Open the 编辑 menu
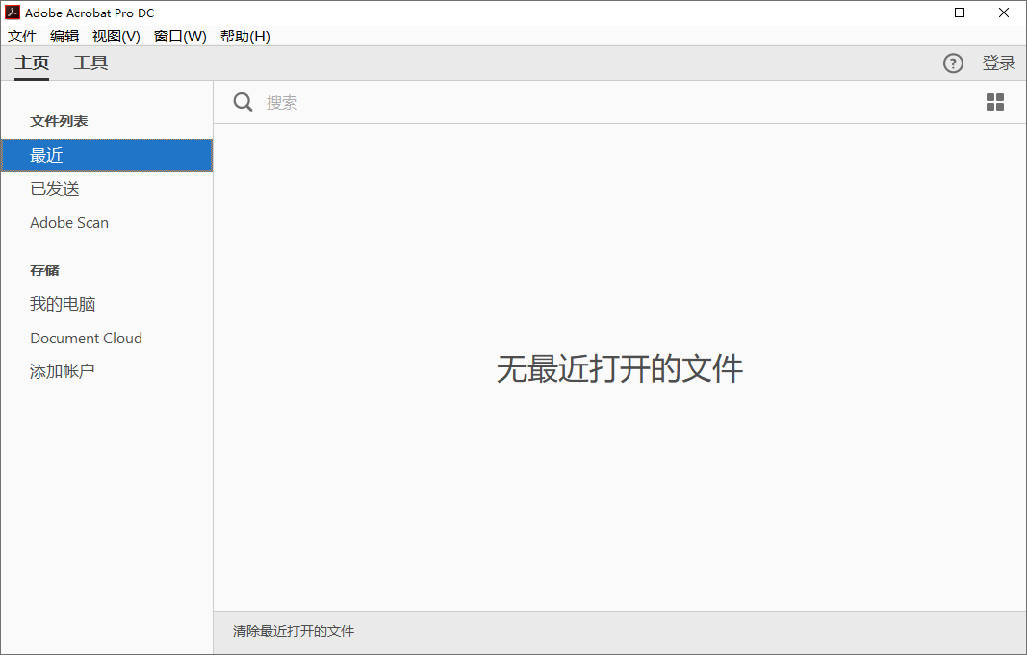The image size is (1027, 655). pyautogui.click(x=64, y=36)
